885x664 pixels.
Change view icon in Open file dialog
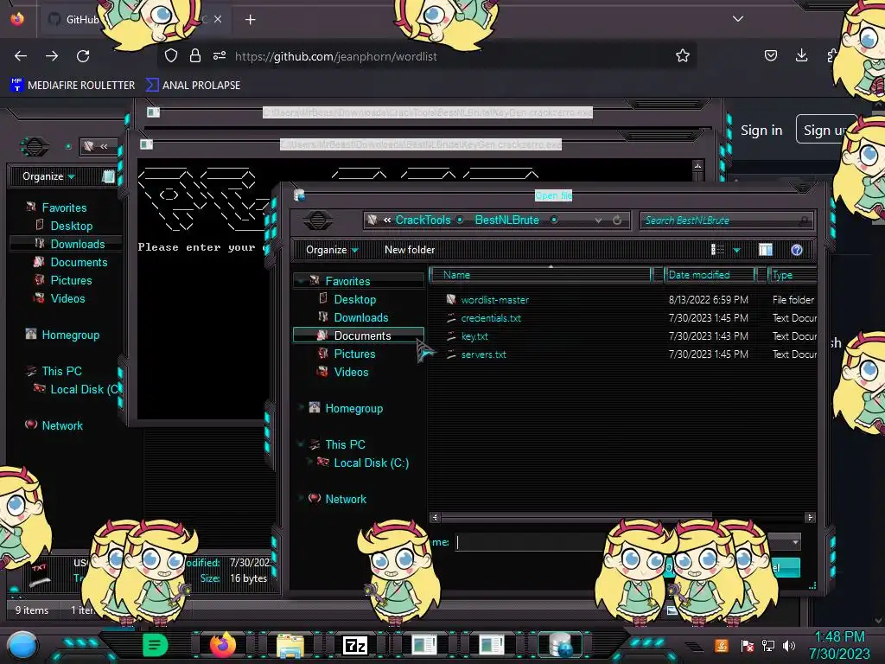pyautogui.click(x=717, y=250)
